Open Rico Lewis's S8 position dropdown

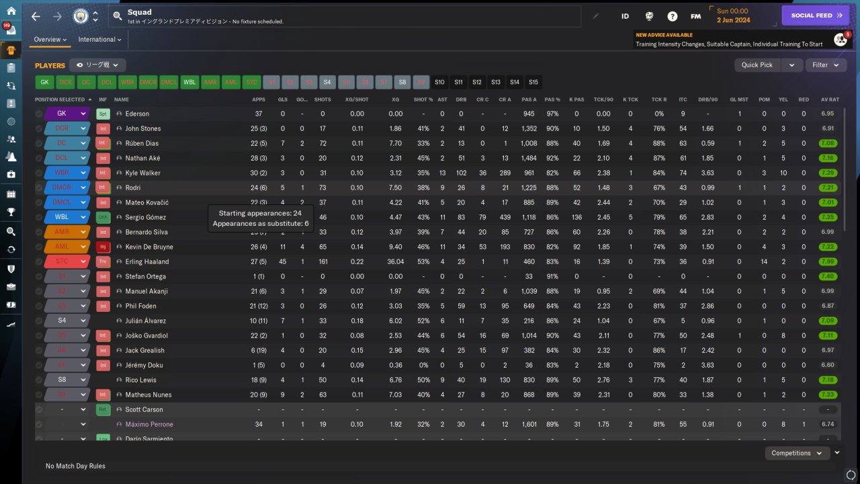click(x=67, y=380)
